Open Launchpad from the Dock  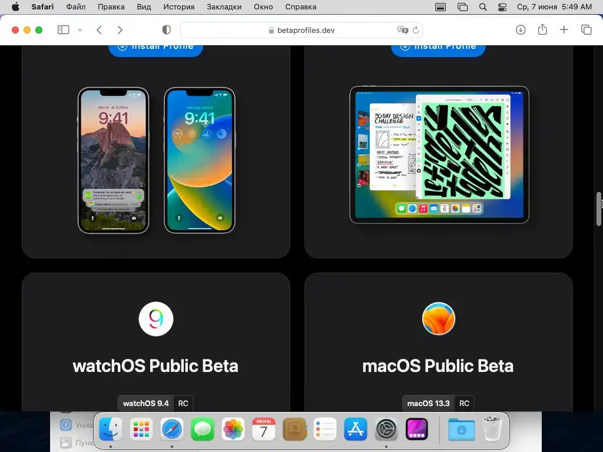coord(141,429)
